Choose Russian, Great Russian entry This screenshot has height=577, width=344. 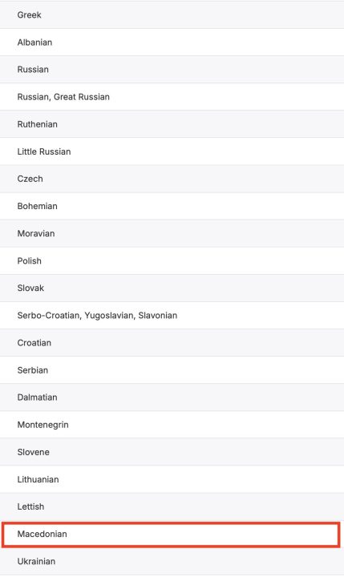172,97
